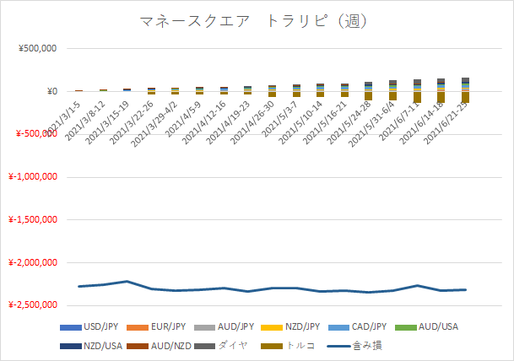Click the EUR/JPY legend color swatch
514x361 pixels.
138,327
